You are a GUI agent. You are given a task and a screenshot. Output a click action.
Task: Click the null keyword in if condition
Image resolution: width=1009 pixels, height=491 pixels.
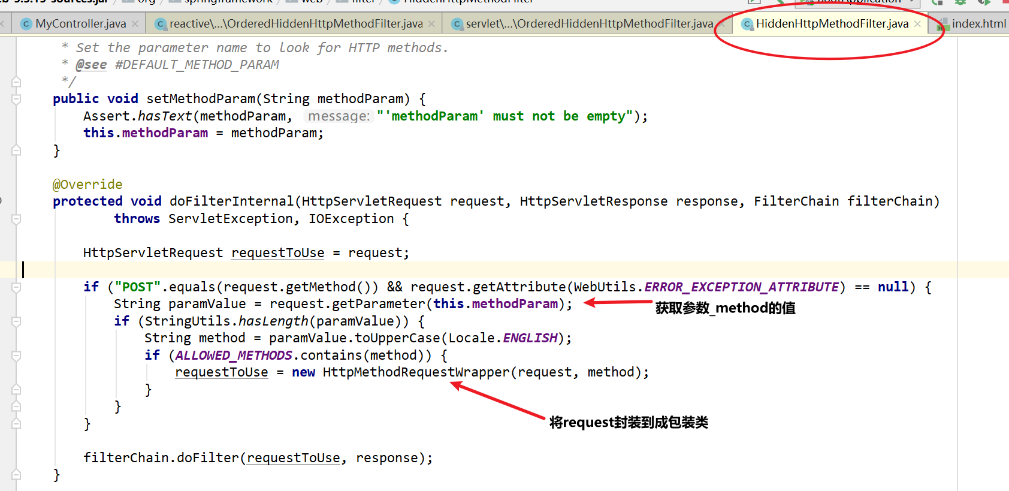click(x=893, y=287)
